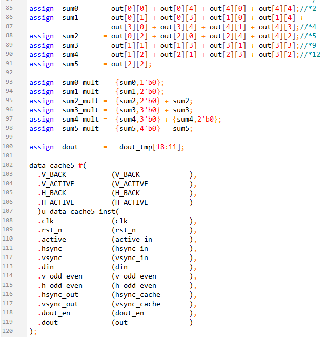This screenshot has width=327, height=337.
Task: Click 'sum3_mult' on line 96
Action: click(80, 110)
